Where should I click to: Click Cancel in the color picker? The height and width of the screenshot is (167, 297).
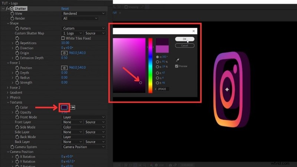(185, 46)
